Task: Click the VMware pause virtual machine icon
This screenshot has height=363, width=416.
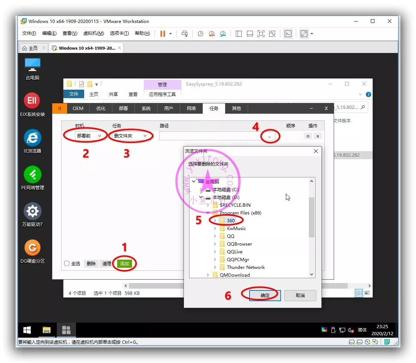Action: [162, 34]
